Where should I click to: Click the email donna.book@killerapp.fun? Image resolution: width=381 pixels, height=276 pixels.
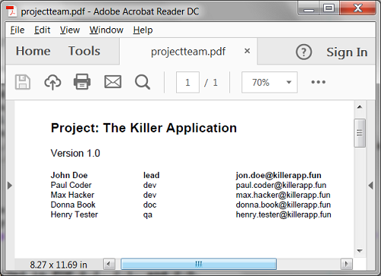(283, 205)
